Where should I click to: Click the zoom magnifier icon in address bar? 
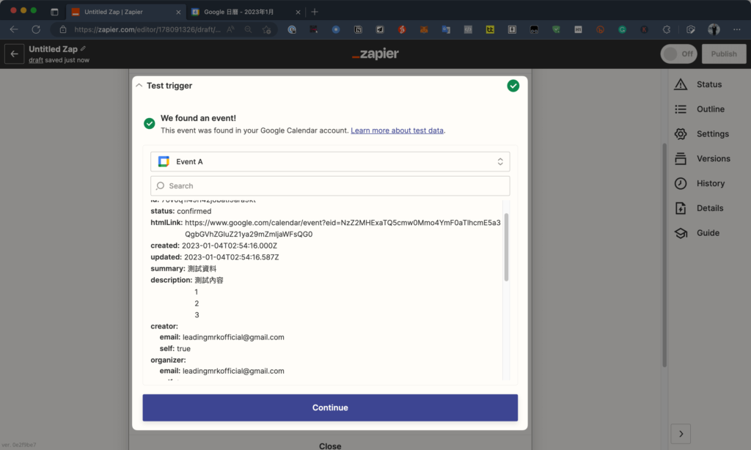pos(248,29)
